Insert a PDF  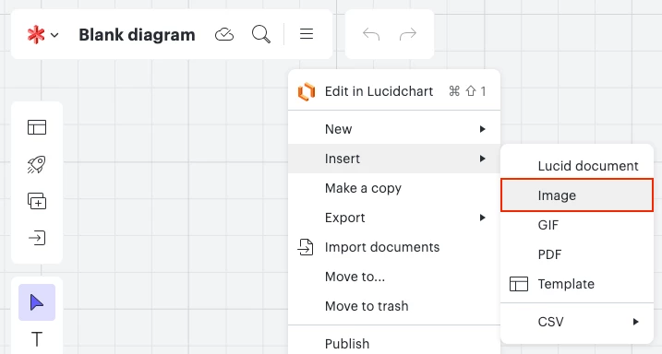[x=577, y=254]
